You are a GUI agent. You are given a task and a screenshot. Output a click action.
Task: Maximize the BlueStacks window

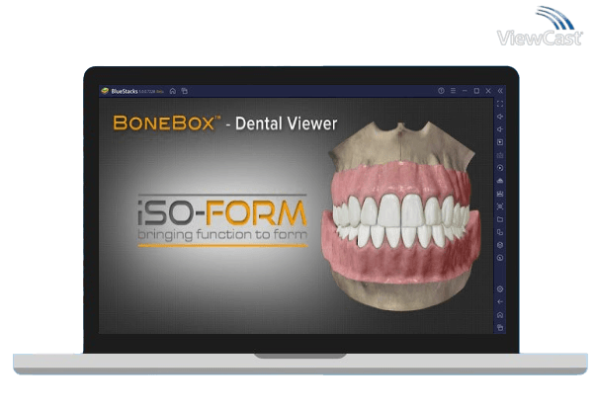(x=476, y=91)
